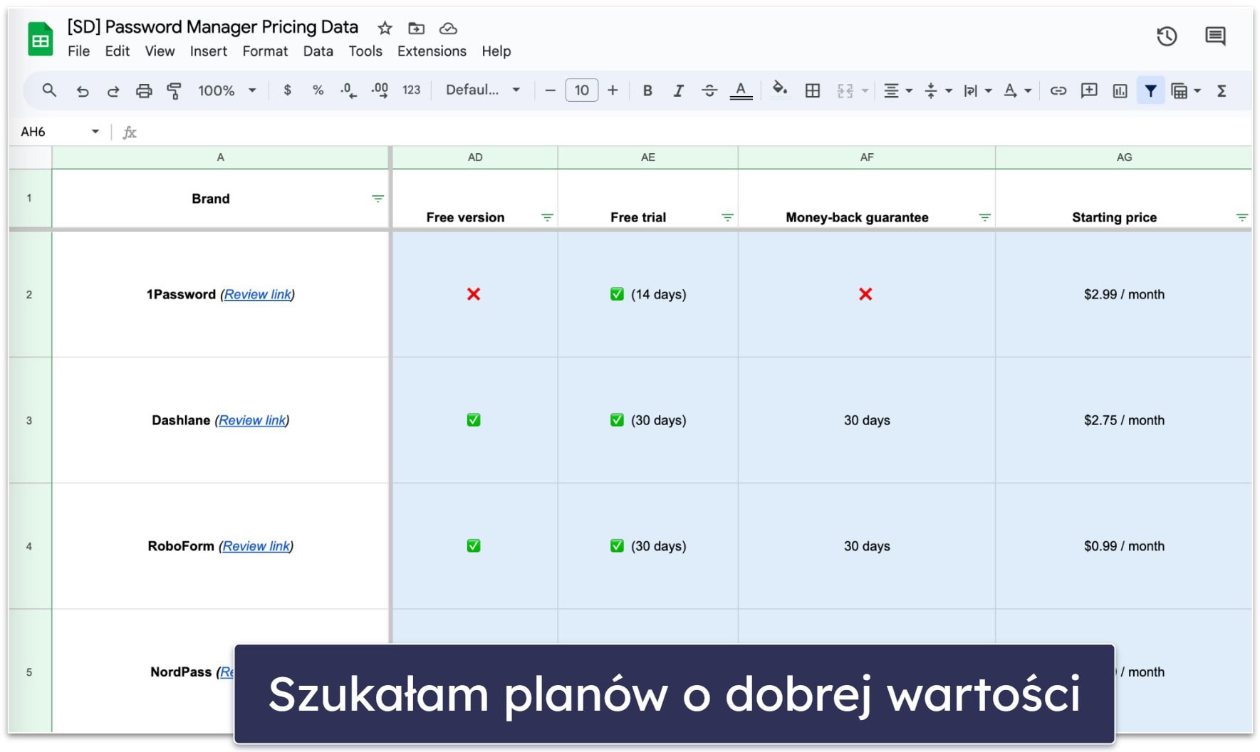Click the Functions sigma icon

[x=1222, y=90]
